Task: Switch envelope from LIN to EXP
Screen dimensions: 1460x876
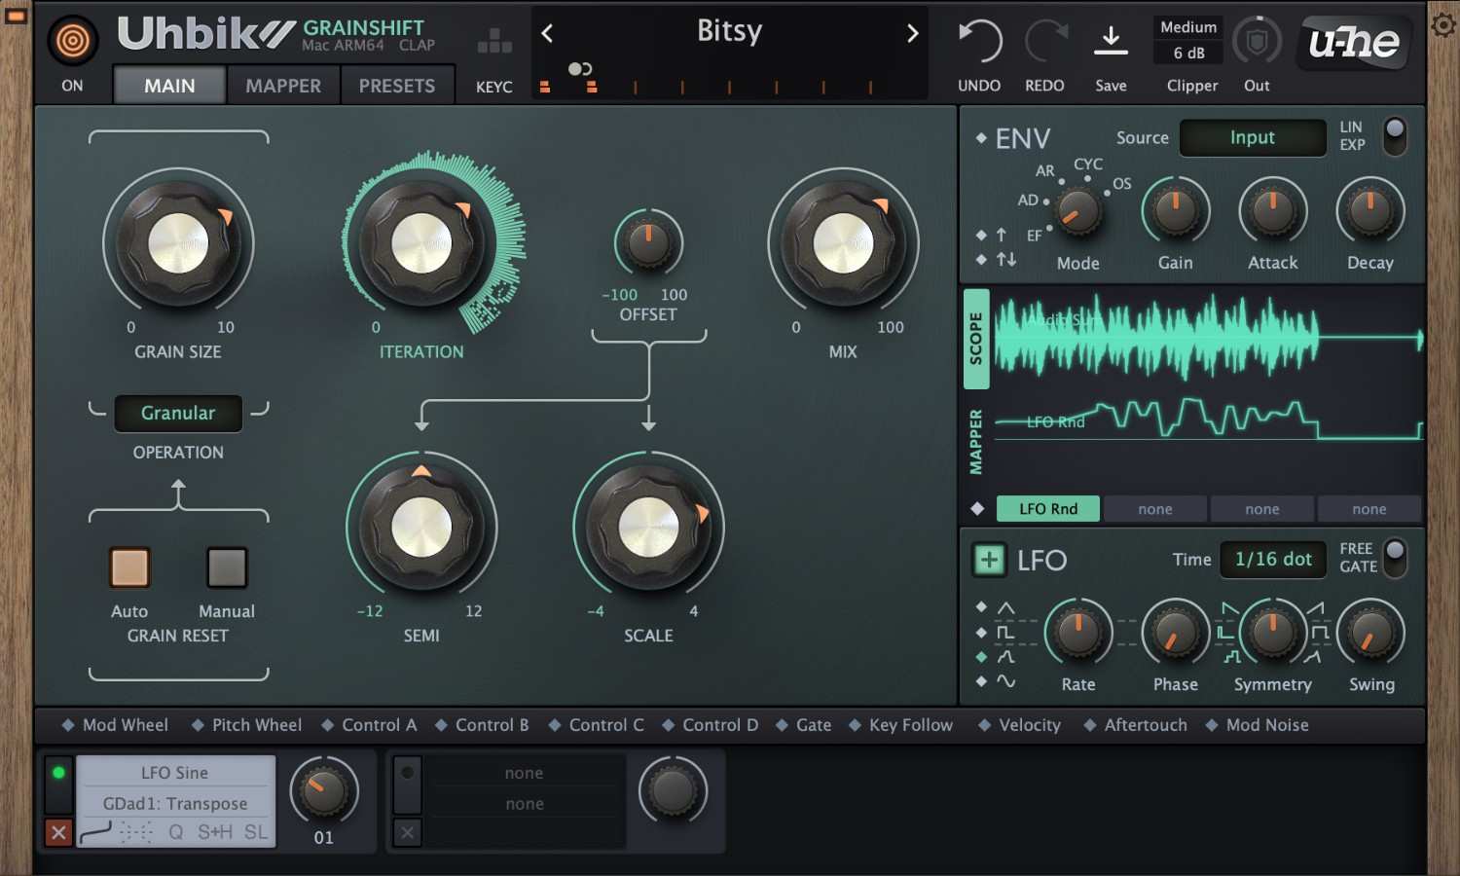Action: pos(1395,137)
